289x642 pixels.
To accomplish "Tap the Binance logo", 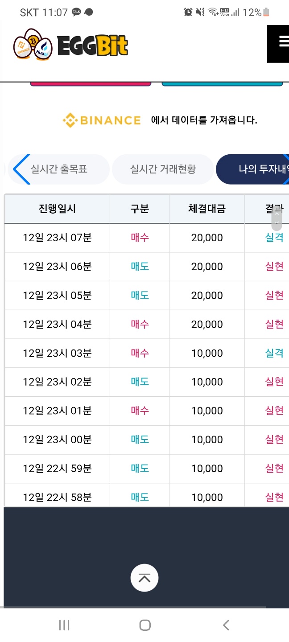I will 102,120.
